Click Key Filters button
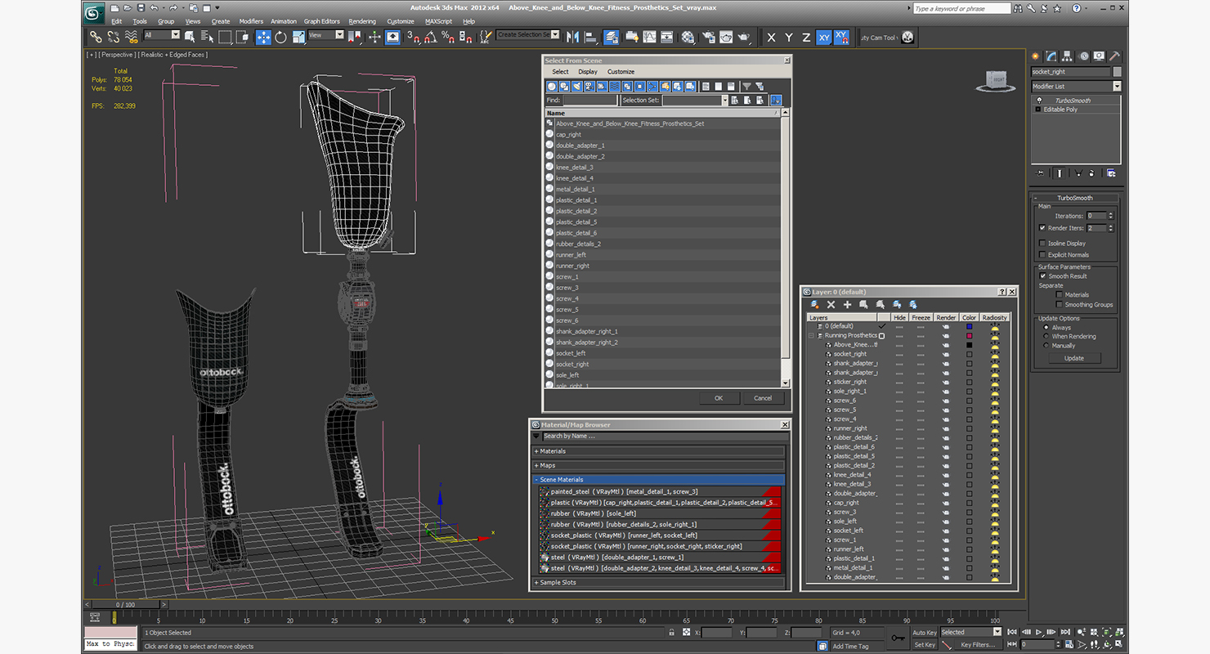Screen dimensions: 1210x654 click(x=979, y=645)
